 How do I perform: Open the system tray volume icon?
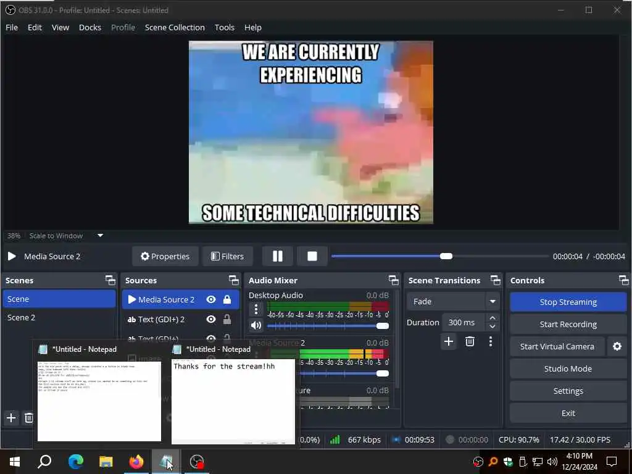(x=552, y=462)
